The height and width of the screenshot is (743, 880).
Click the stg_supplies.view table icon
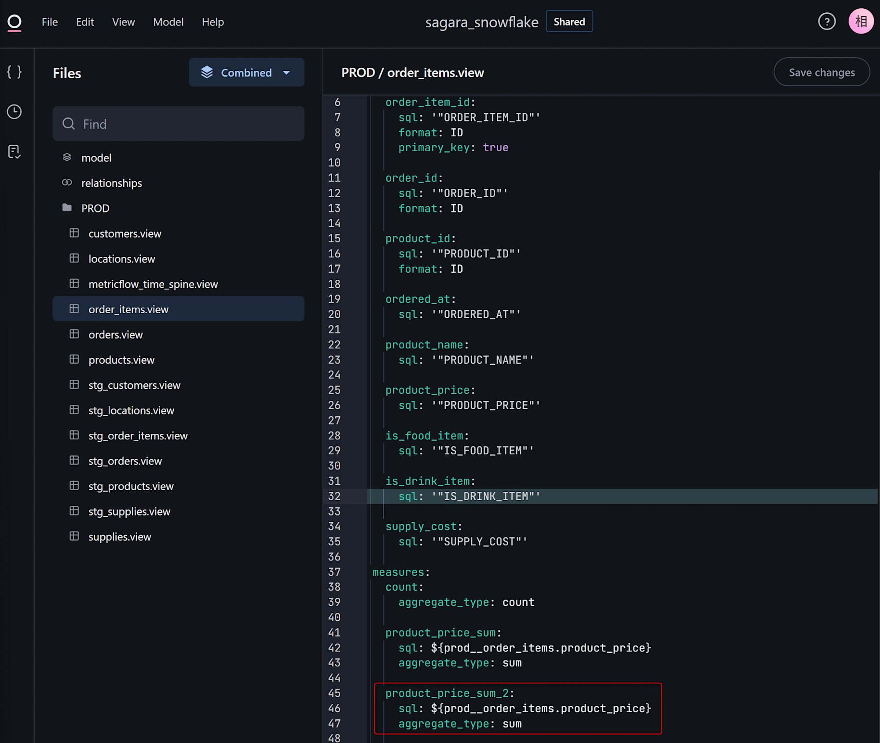click(74, 511)
